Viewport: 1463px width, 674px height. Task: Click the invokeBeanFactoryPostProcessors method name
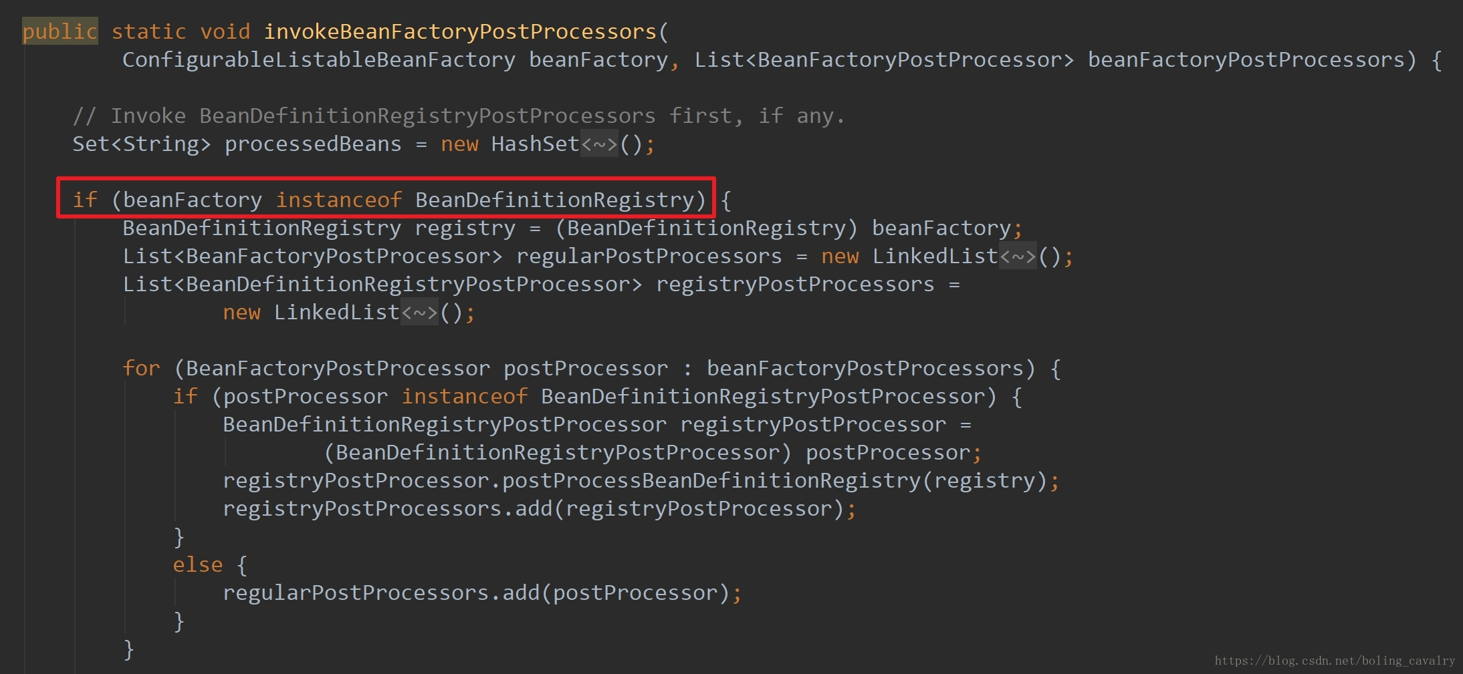(460, 31)
